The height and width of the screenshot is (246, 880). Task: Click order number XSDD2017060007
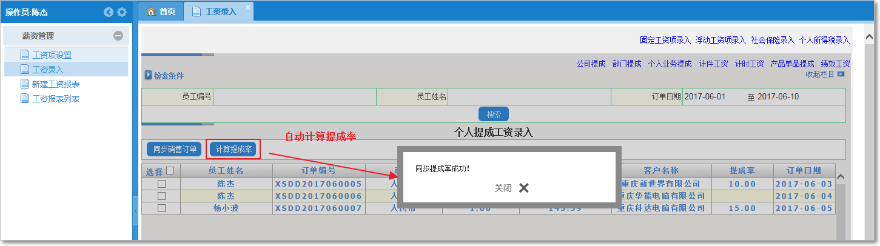pyautogui.click(x=318, y=208)
